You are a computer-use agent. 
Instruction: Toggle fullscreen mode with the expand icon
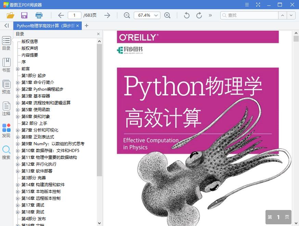[x=258, y=5]
